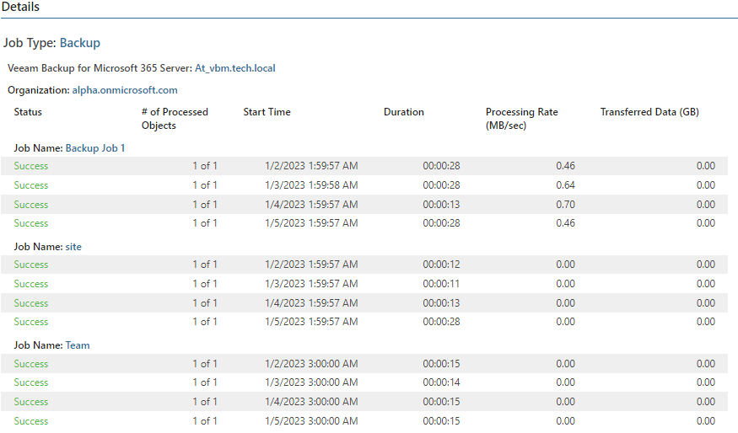738x433 pixels.
Task: Select the Status column header
Action: click(x=28, y=112)
